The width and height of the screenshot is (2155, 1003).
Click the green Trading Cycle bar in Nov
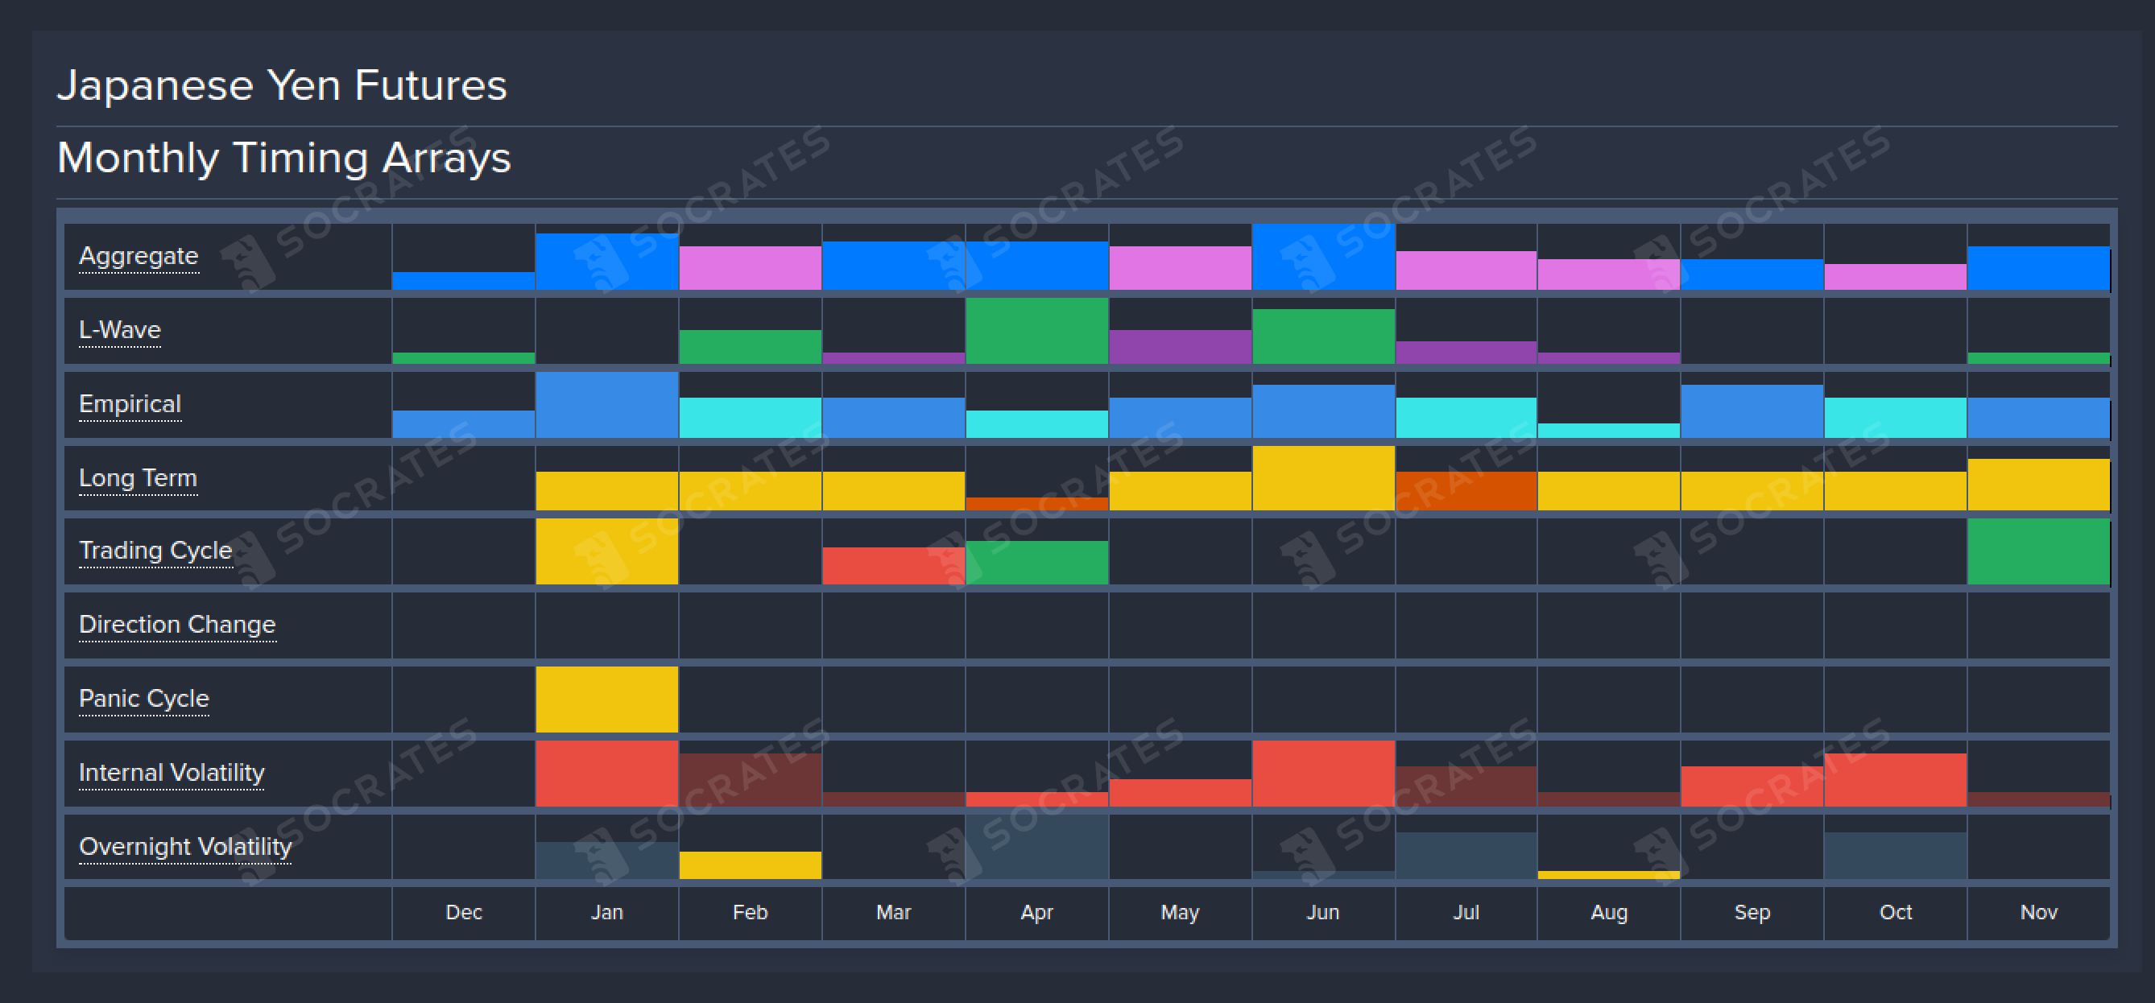pyautogui.click(x=2039, y=551)
